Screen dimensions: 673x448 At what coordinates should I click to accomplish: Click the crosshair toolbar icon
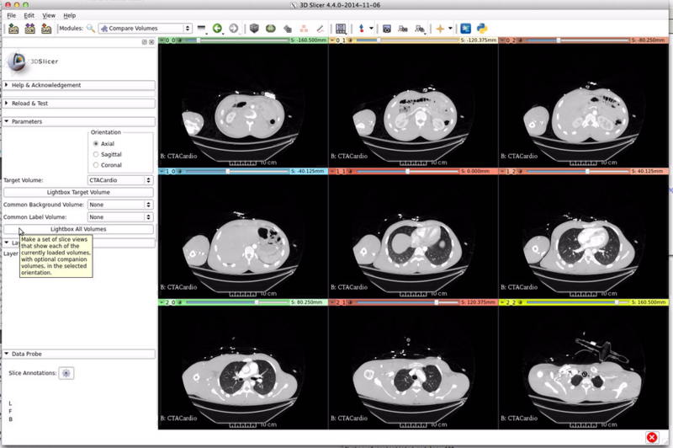[x=439, y=29]
